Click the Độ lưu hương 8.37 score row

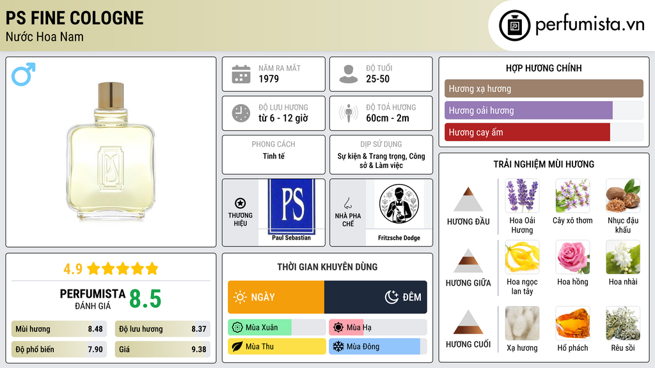point(162,329)
